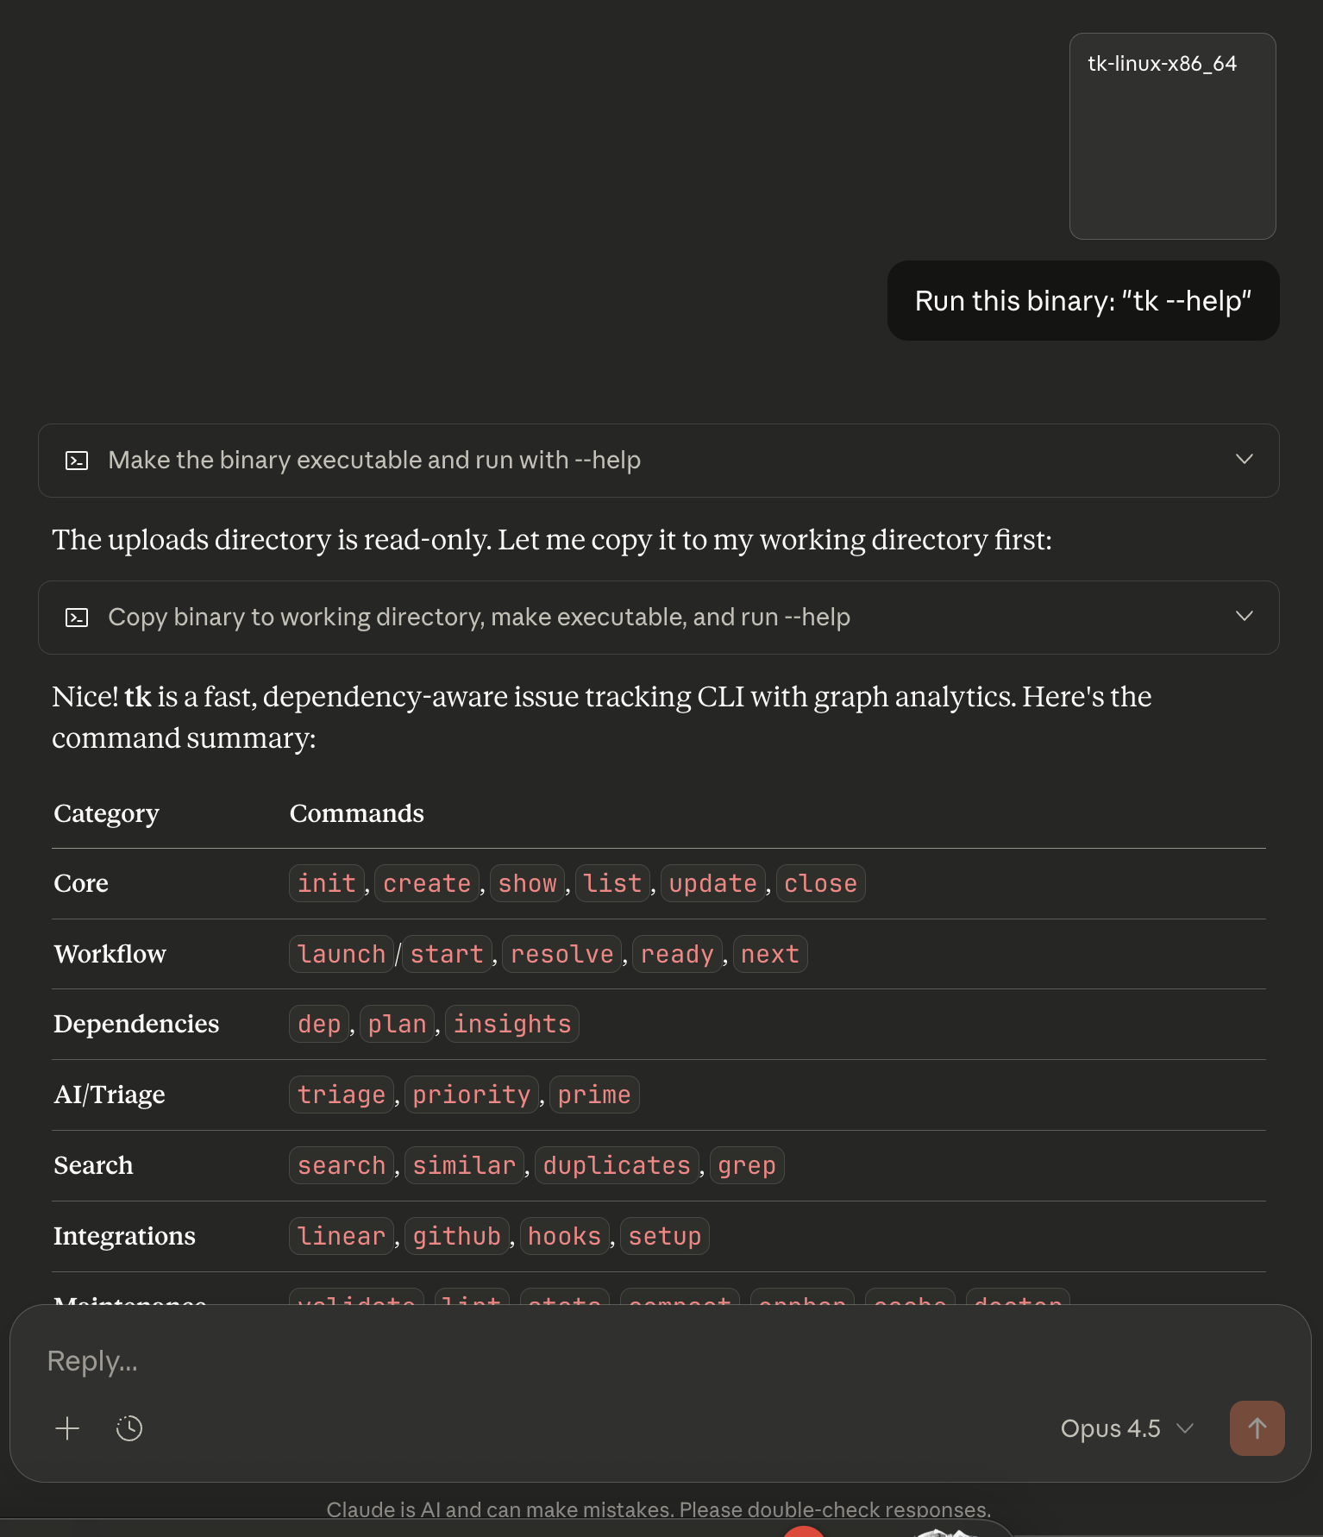This screenshot has width=1323, height=1537.
Task: Click the 'github' command chip
Action: click(457, 1236)
